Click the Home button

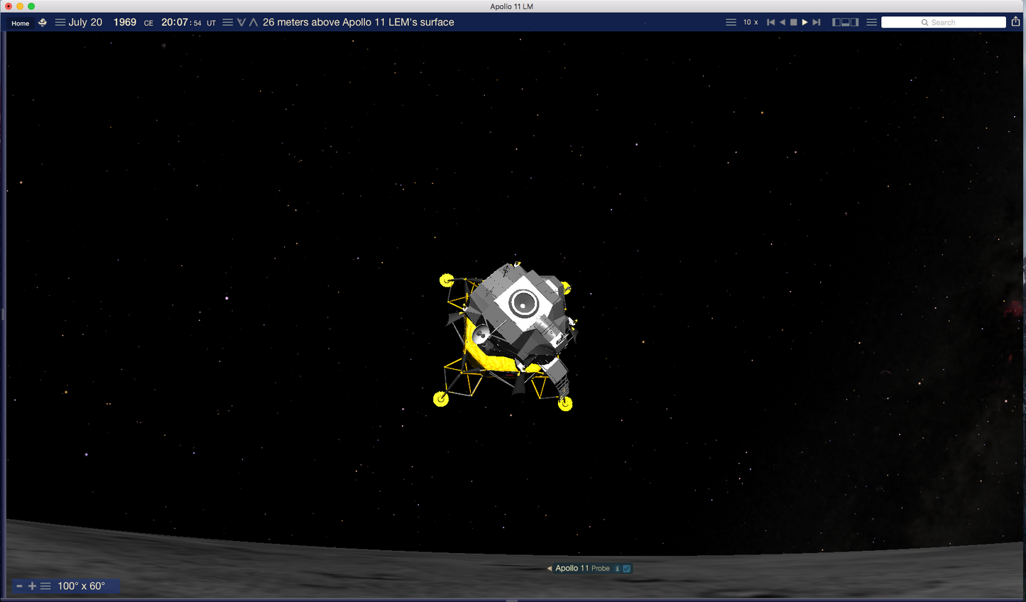click(x=20, y=23)
